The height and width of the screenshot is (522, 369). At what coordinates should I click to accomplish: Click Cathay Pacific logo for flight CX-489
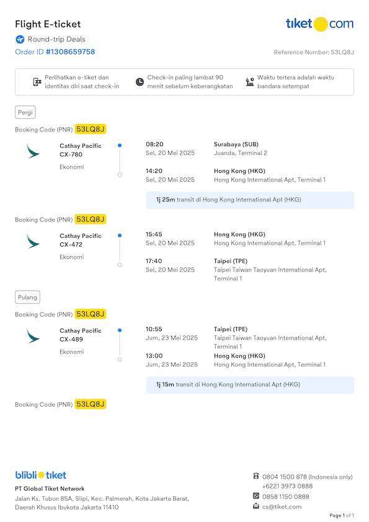click(x=33, y=336)
